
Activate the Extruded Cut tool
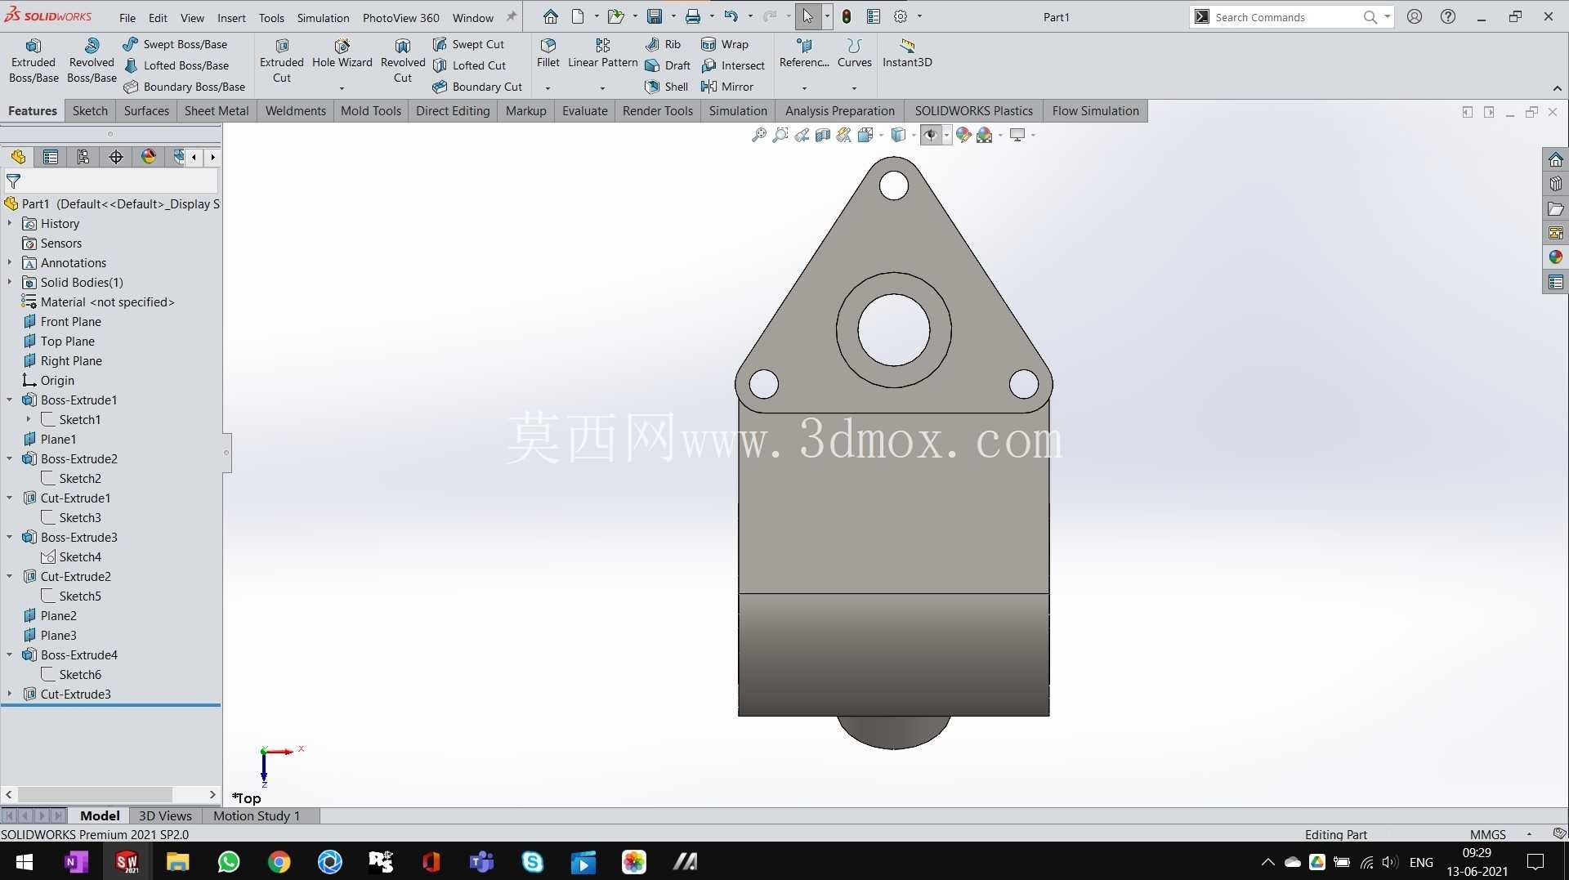pos(282,60)
